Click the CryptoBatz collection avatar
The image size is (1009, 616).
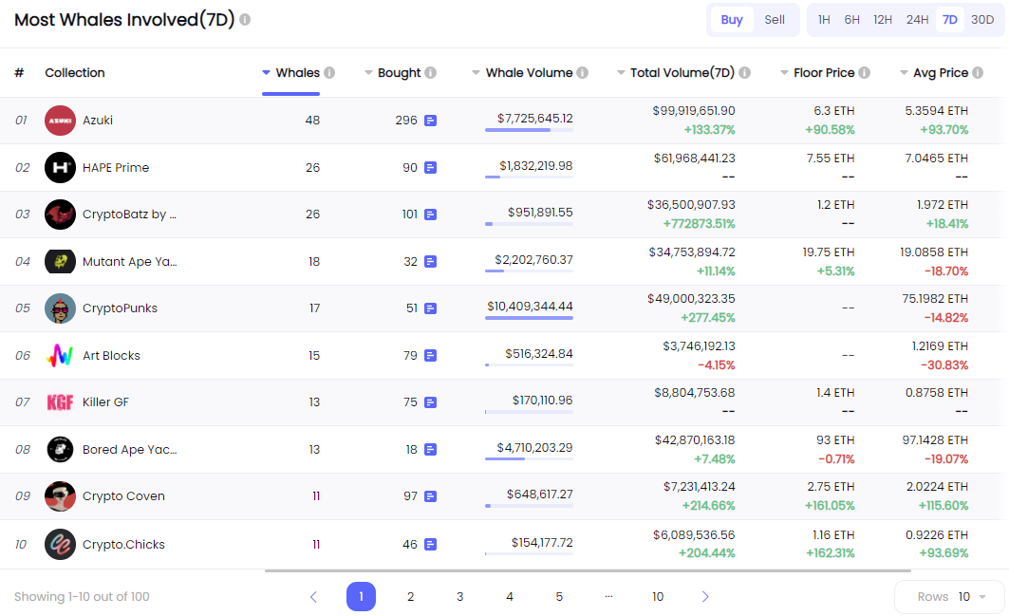point(60,215)
